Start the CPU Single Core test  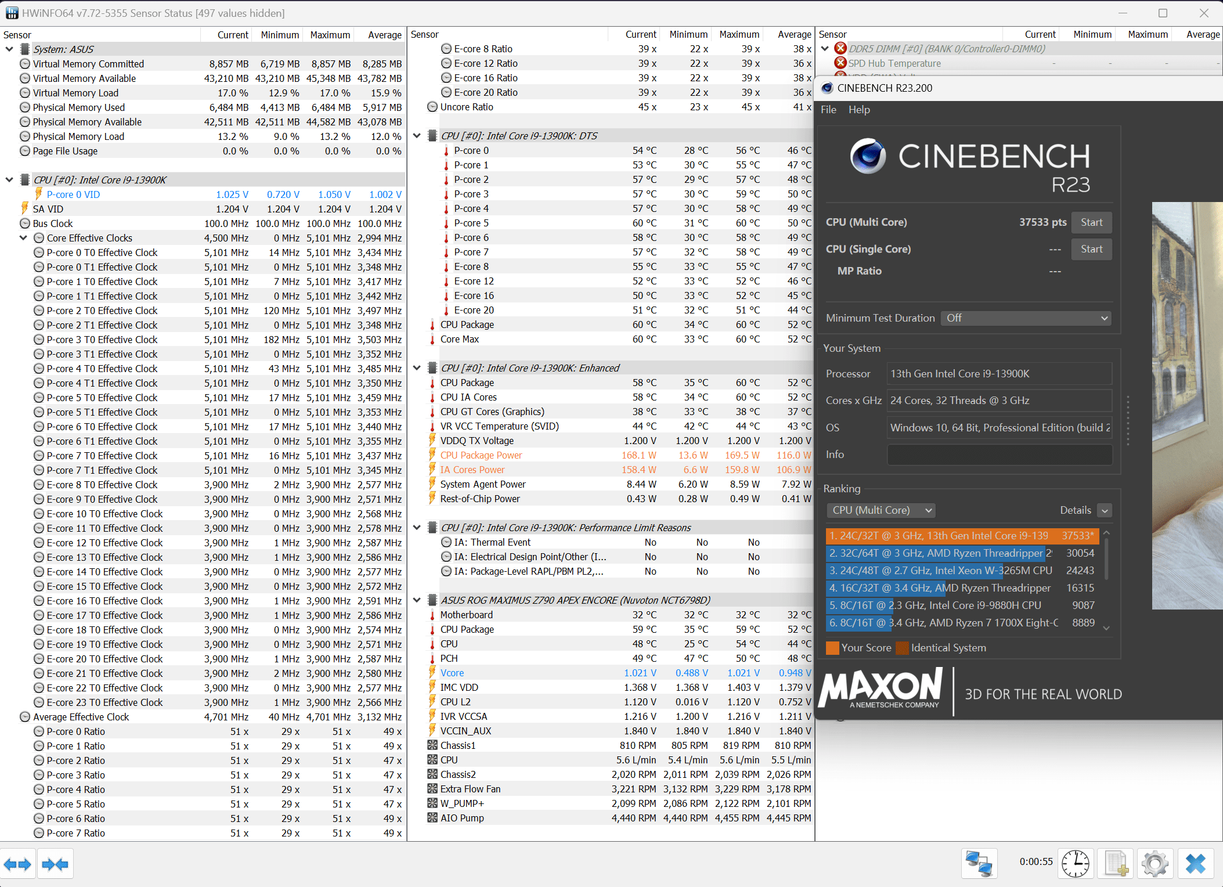pos(1091,249)
